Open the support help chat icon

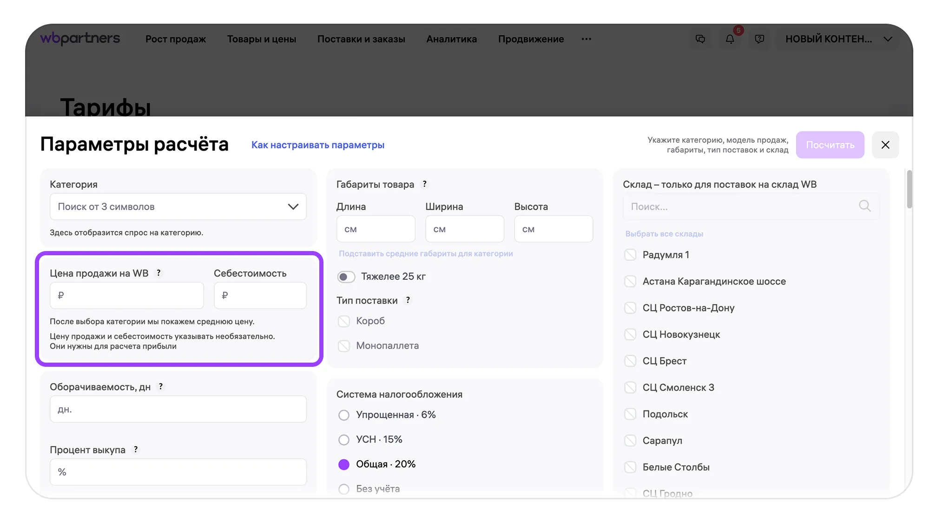tap(759, 39)
